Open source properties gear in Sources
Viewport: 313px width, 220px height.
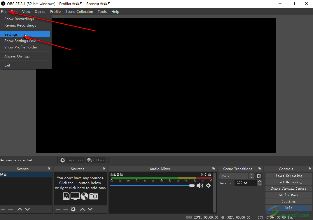[73, 209]
